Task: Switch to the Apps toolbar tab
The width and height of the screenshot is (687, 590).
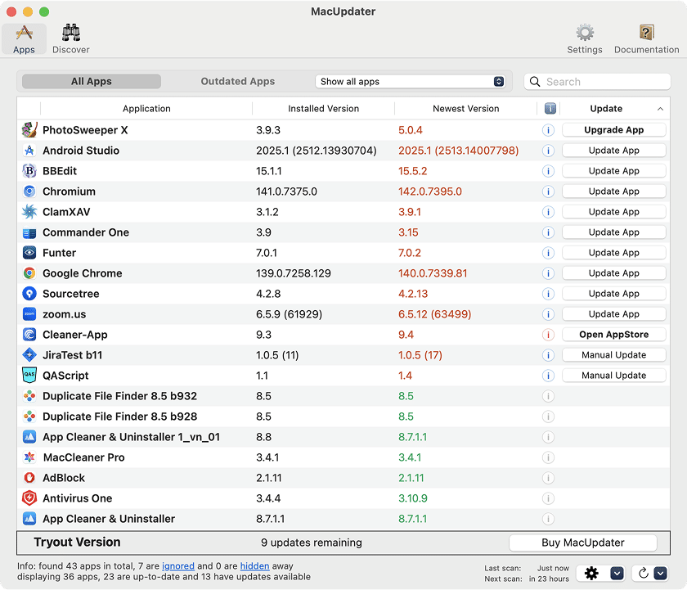Action: 24,38
